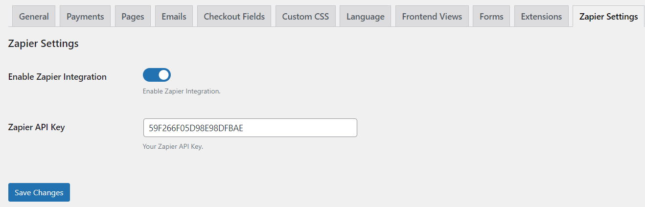Select the active Zapier Settings tab
The width and height of the screenshot is (645, 207).
tap(608, 17)
